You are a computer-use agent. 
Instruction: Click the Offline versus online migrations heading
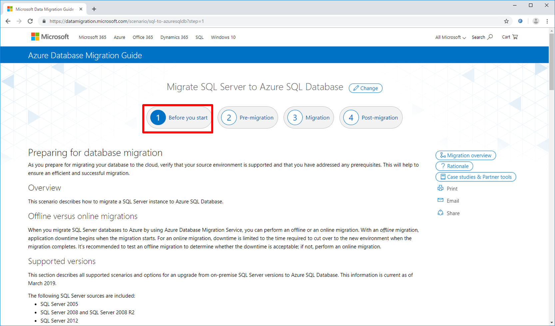(x=83, y=216)
